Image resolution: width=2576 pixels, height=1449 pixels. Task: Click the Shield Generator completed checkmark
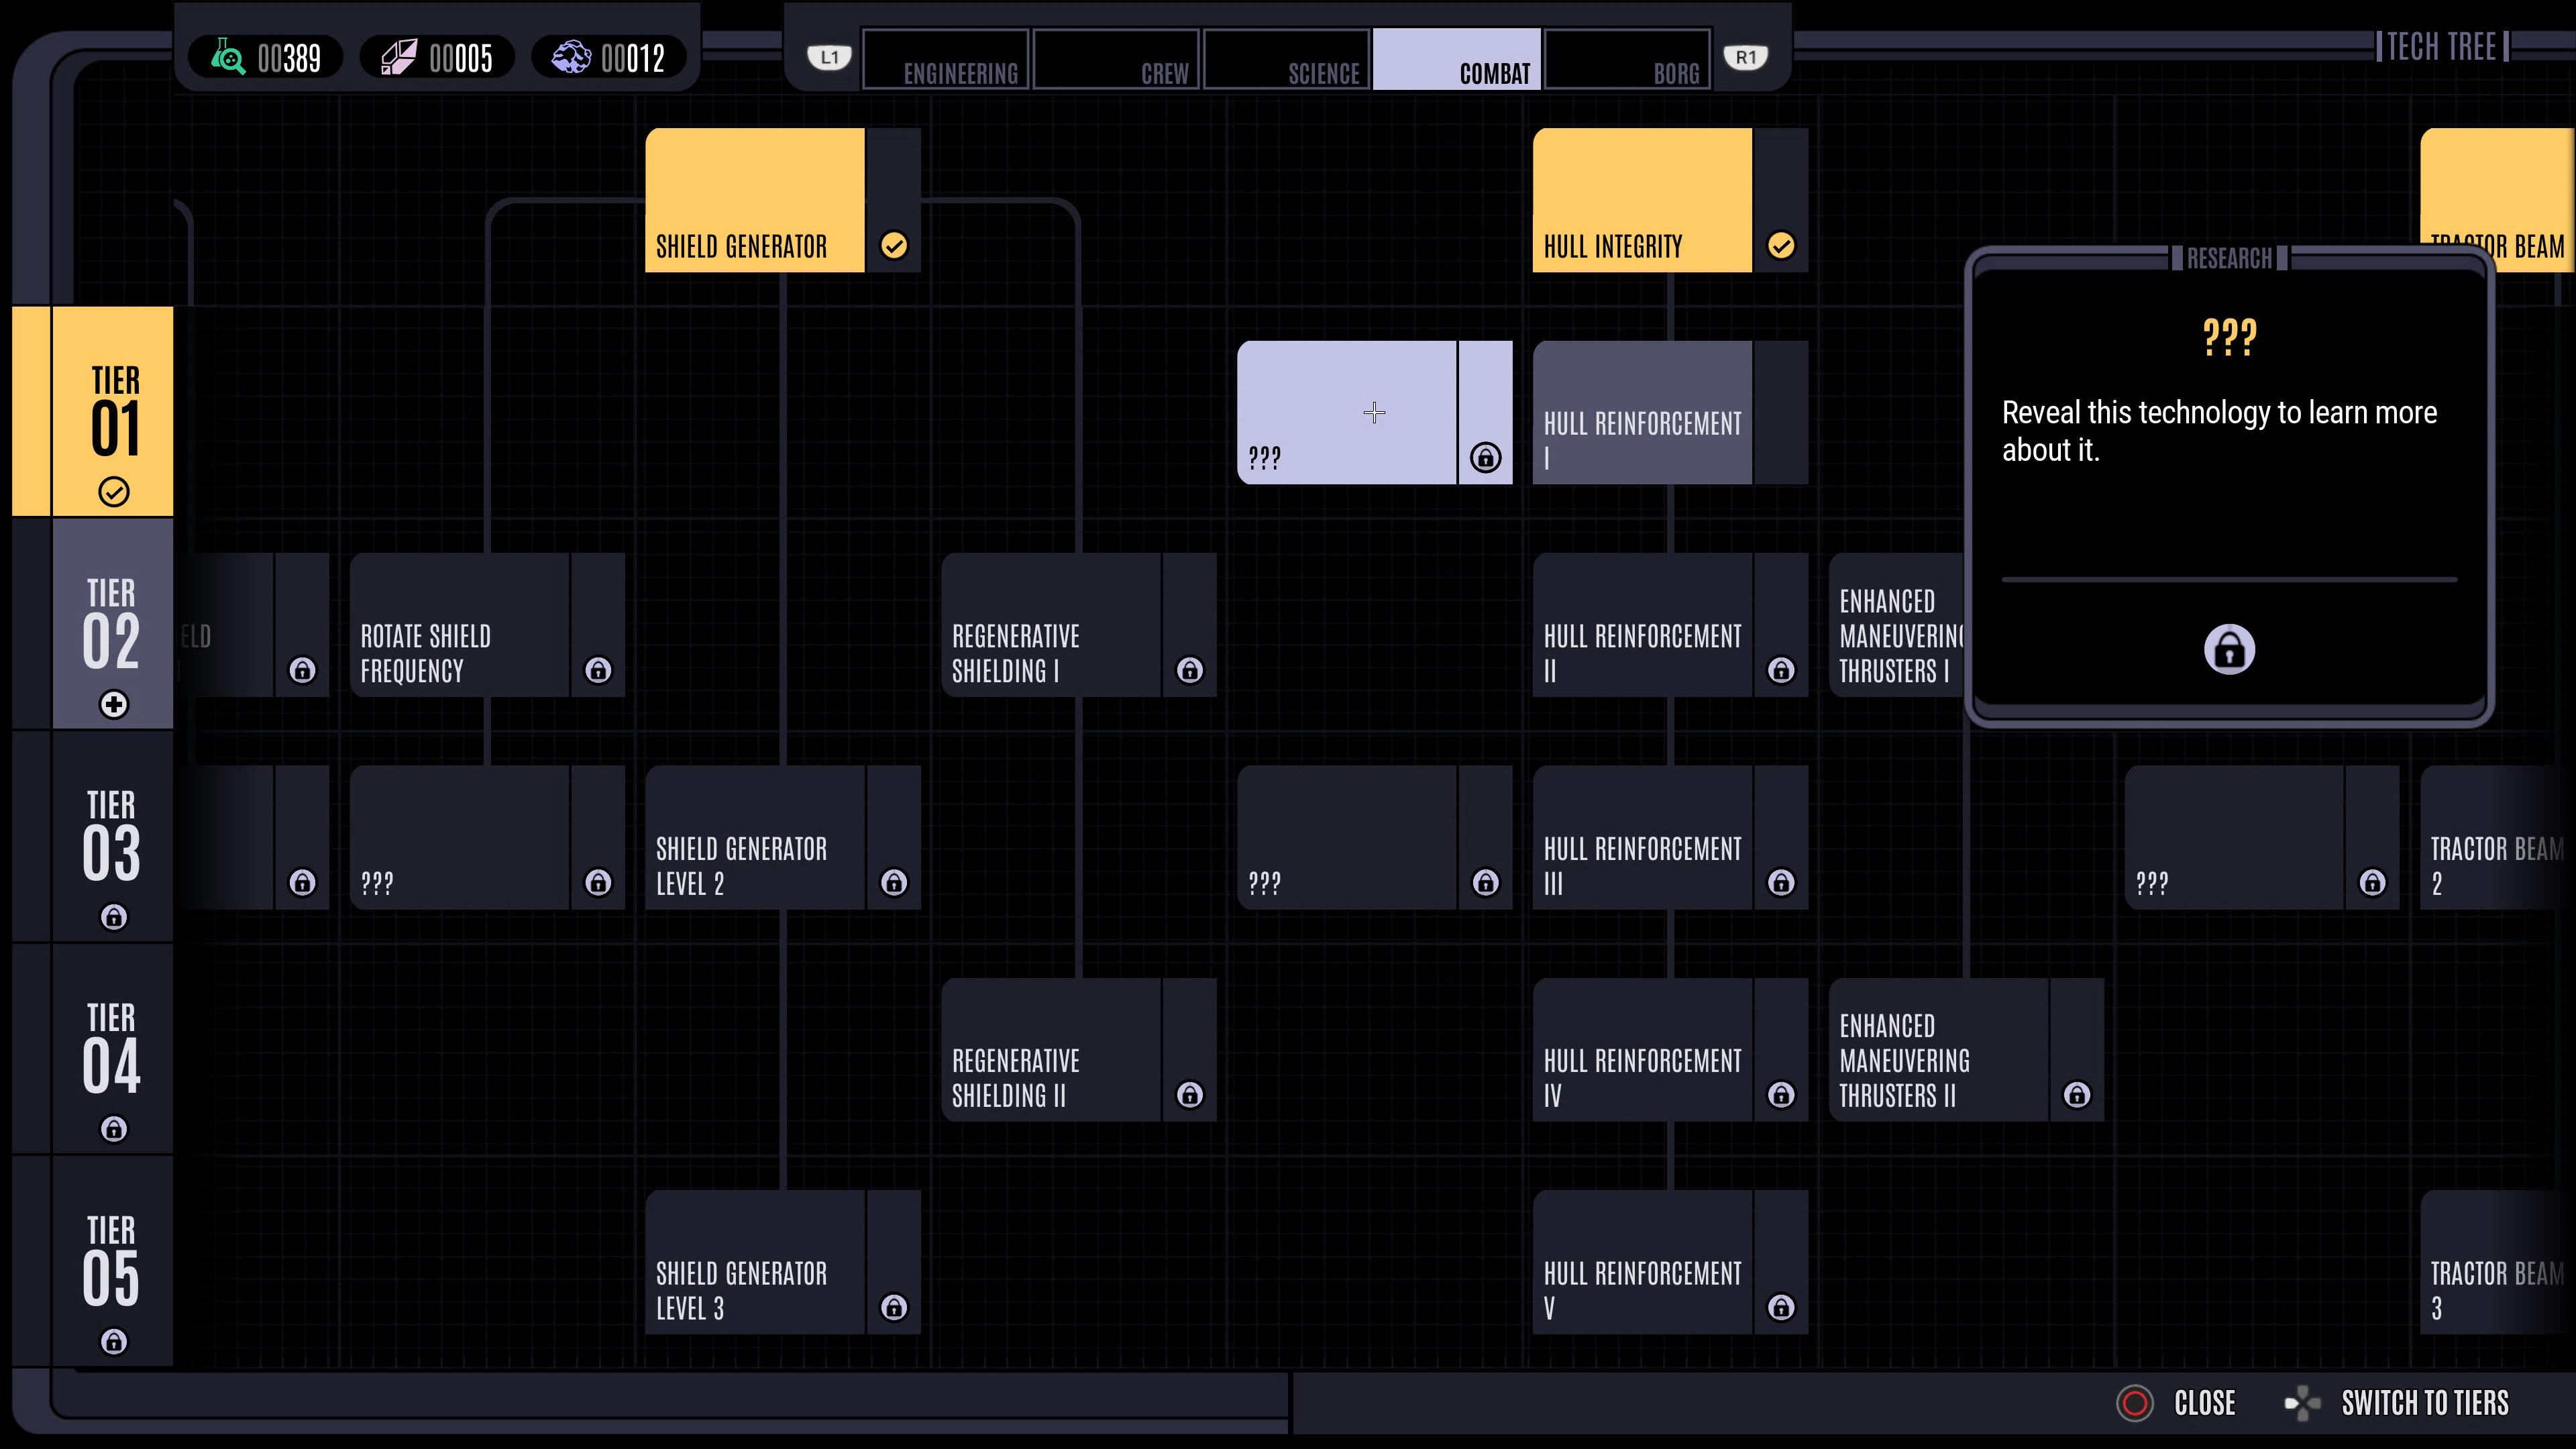point(893,246)
